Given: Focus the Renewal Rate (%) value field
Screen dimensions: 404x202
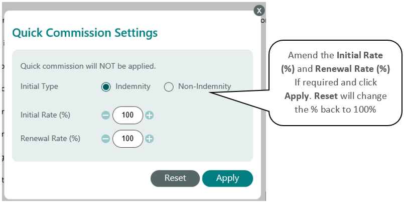Looking at the screenshot, I should tap(127, 139).
